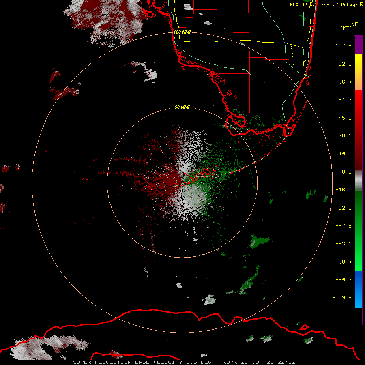Click the gray near-zero segment of color bar
This screenshot has width=365, height=365.
tap(358, 180)
